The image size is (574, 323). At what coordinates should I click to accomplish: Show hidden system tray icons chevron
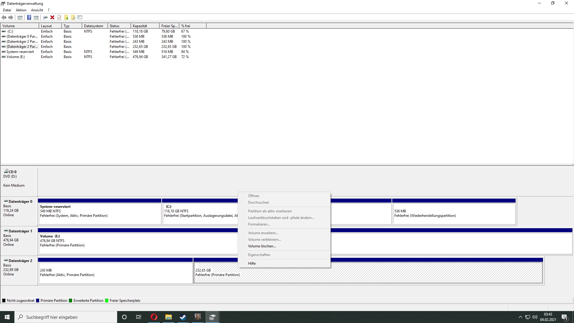click(x=520, y=317)
